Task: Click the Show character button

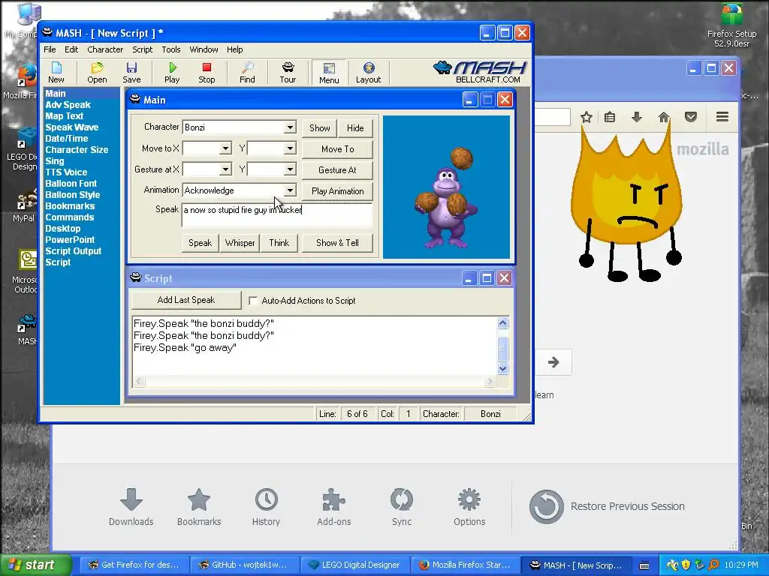Action: pos(319,127)
